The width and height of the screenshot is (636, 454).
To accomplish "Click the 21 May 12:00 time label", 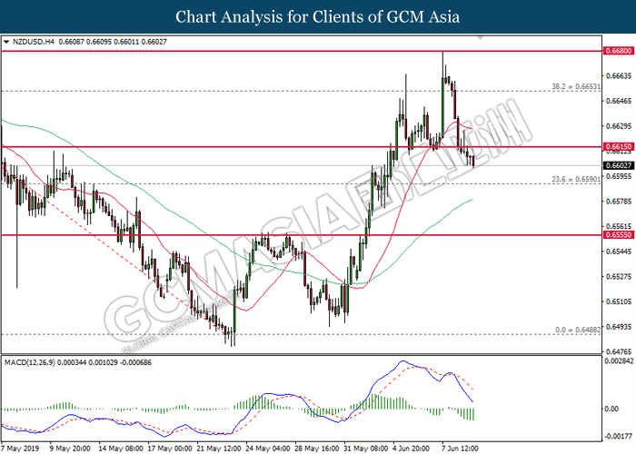I will click(x=220, y=449).
